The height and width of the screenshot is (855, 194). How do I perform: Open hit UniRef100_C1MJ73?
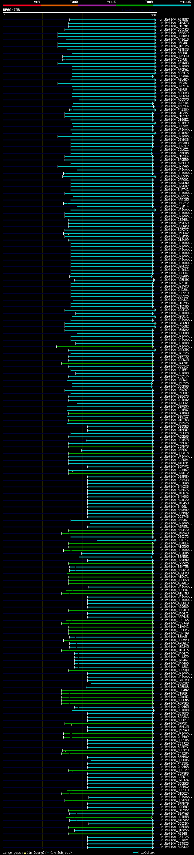click(x=174, y=23)
